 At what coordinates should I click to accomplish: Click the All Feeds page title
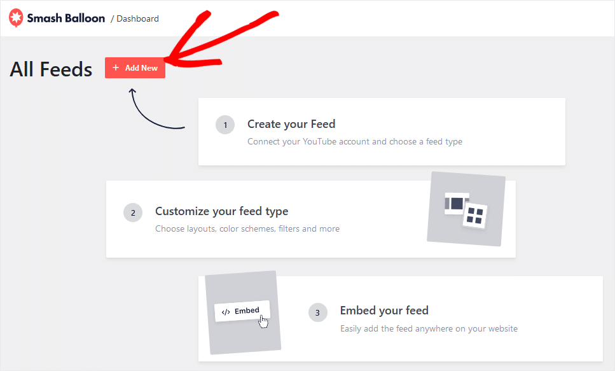coord(50,69)
